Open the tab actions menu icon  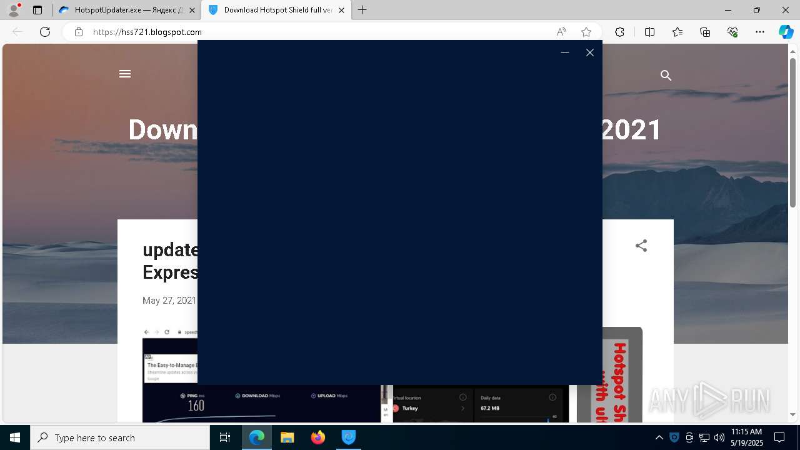(37, 10)
